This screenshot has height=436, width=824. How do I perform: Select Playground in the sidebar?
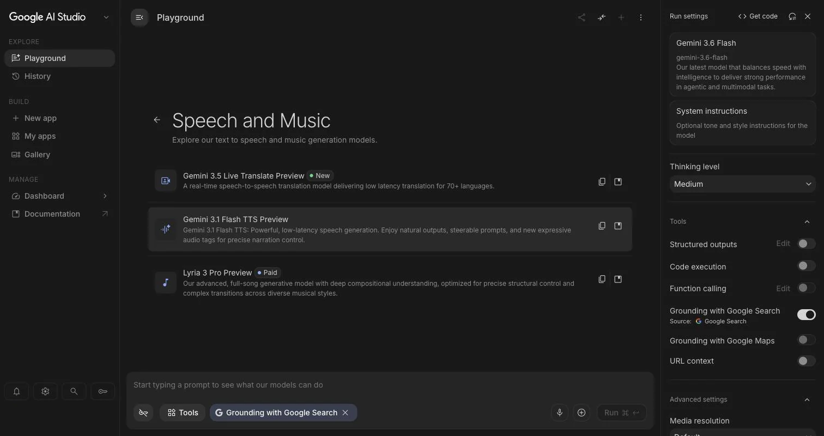[60, 58]
